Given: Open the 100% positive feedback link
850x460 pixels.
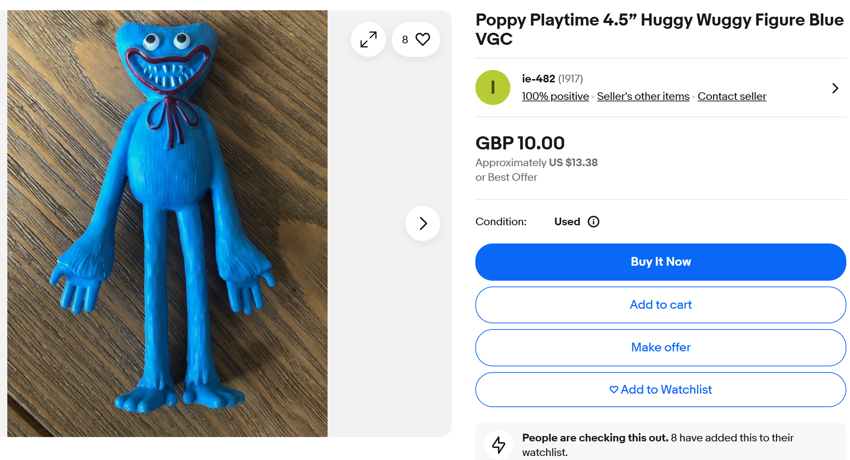Looking at the screenshot, I should click(555, 96).
